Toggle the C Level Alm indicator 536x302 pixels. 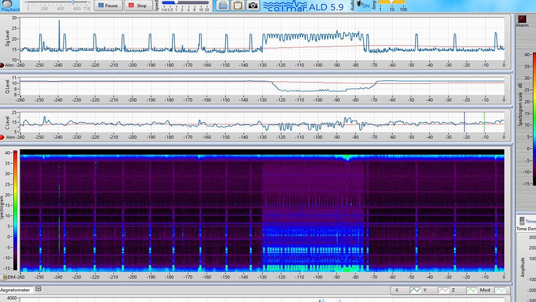2,137
